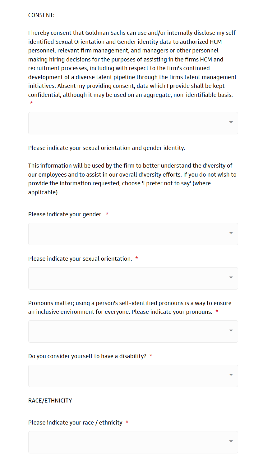Click the 'Do you consider yourself to have a disability?' label

(87, 356)
